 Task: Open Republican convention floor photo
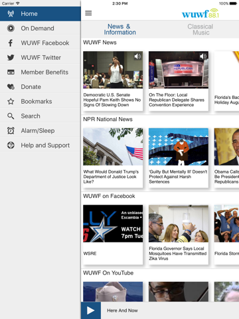coord(179,70)
